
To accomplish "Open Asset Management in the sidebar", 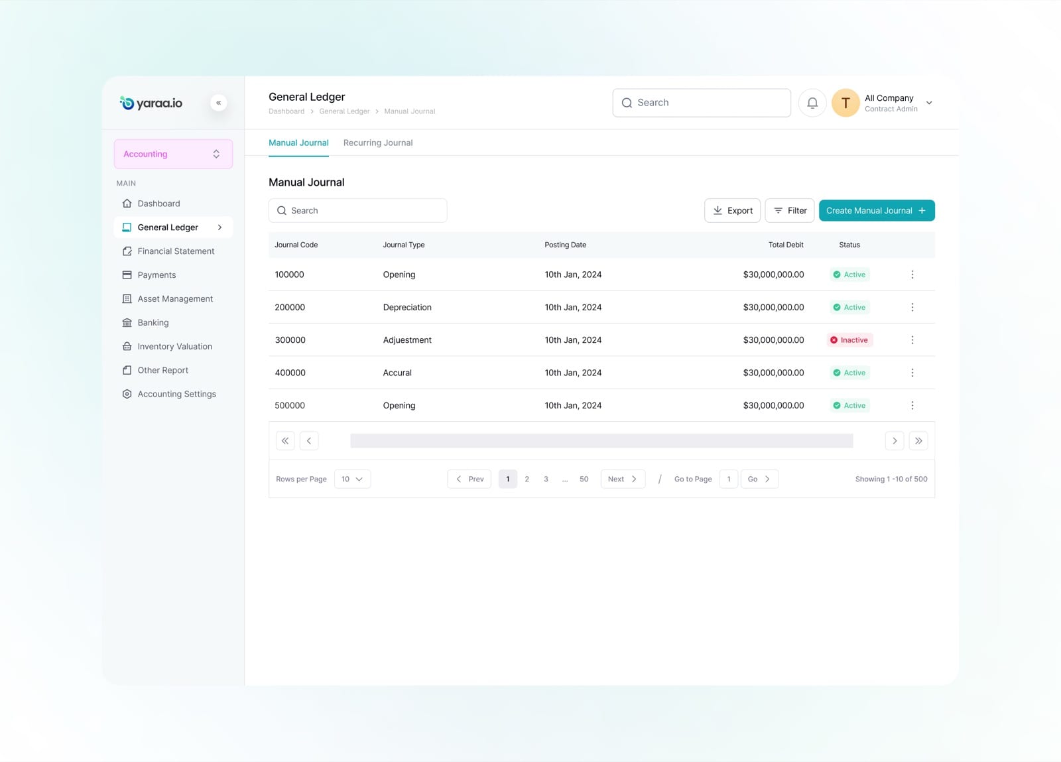I will 173,298.
